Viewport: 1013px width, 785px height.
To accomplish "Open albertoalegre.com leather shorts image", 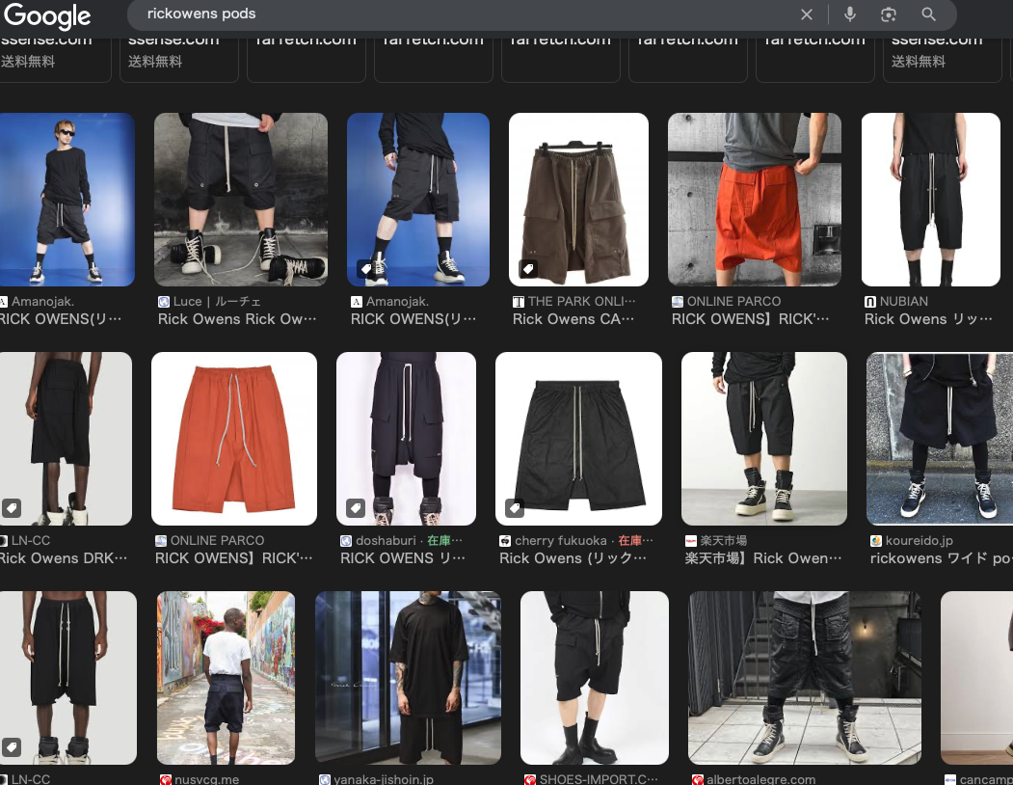I will click(805, 678).
